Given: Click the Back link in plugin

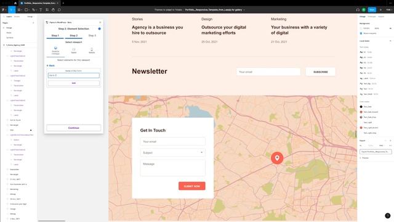Looking at the screenshot, I should (50, 65).
